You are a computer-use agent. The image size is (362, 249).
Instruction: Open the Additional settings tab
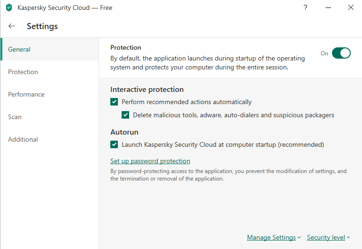[23, 139]
